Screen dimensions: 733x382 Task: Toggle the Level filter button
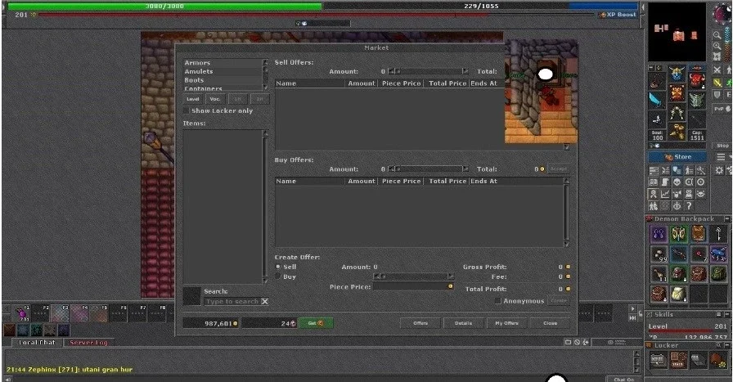[193, 99]
